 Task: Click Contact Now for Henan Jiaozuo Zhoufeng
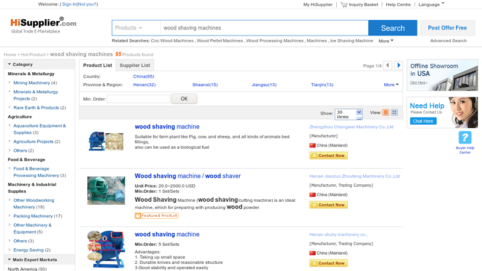(x=328, y=205)
